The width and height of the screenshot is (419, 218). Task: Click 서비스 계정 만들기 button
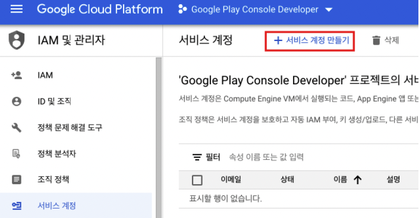coord(310,41)
